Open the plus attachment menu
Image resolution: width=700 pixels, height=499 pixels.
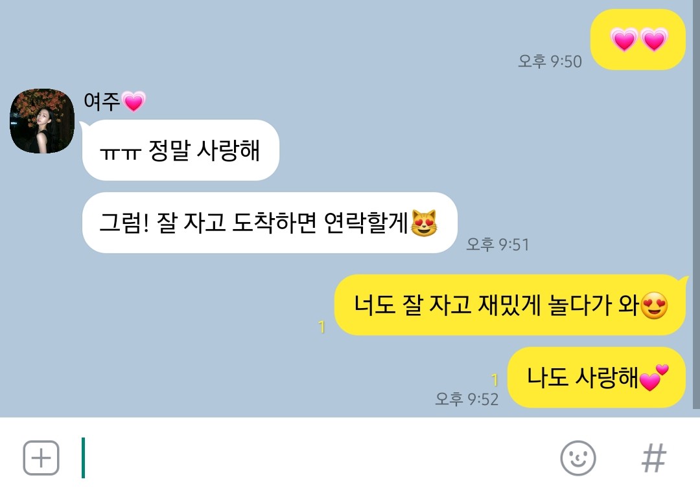[41, 458]
